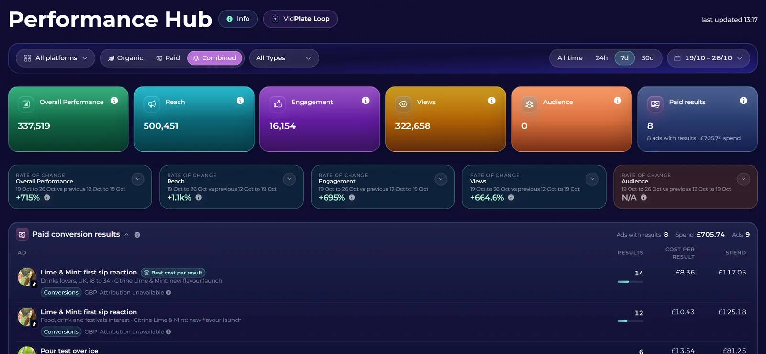Select the All time range tab
Image resolution: width=766 pixels, height=354 pixels.
pyautogui.click(x=570, y=58)
